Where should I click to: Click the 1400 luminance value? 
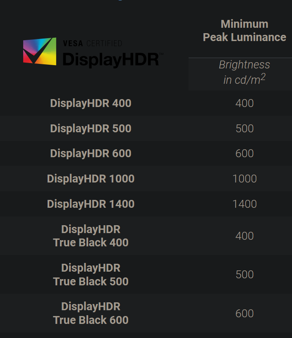[244, 204]
